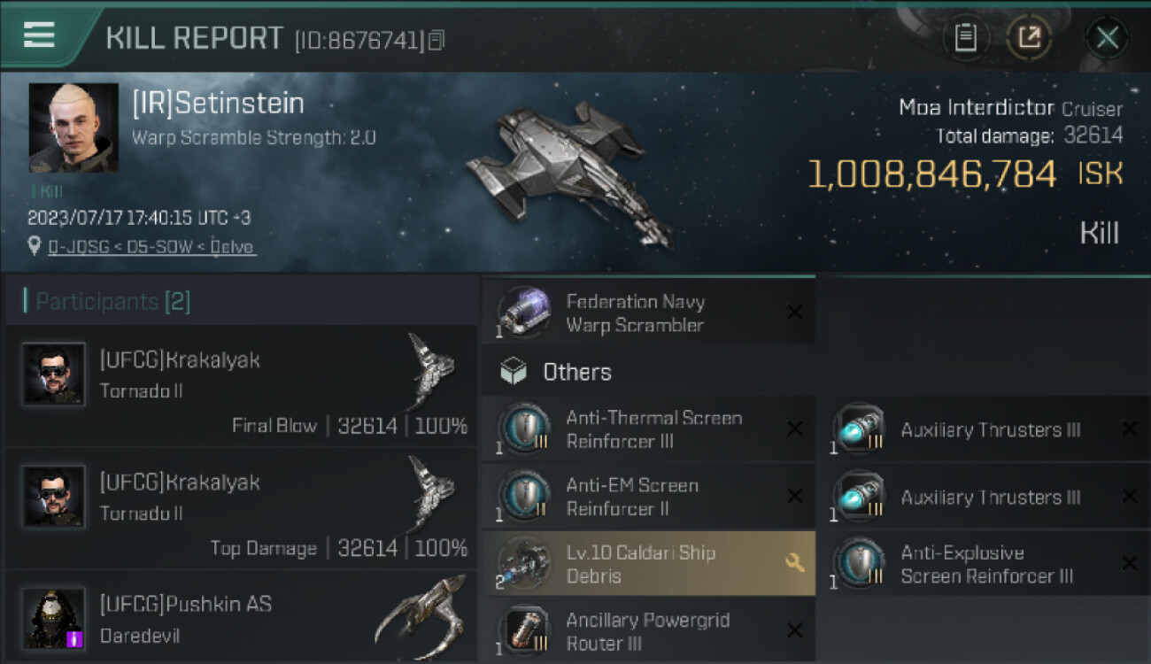Screen dimensions: 1151x664
Task: Open the clipboard report icon
Action: click(x=965, y=37)
